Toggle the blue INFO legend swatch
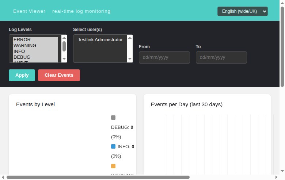The width and height of the screenshot is (285, 180). [113, 146]
